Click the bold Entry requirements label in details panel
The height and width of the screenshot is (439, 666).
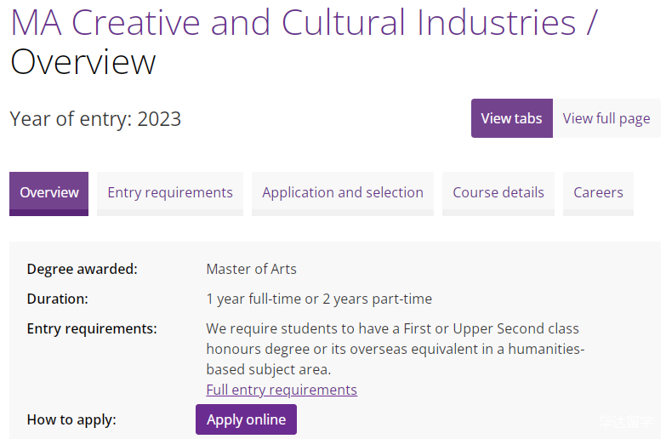(x=92, y=328)
